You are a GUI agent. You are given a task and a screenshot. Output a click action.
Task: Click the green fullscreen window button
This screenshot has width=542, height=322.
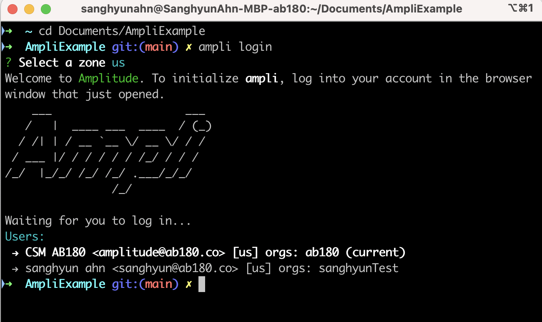tap(45, 9)
